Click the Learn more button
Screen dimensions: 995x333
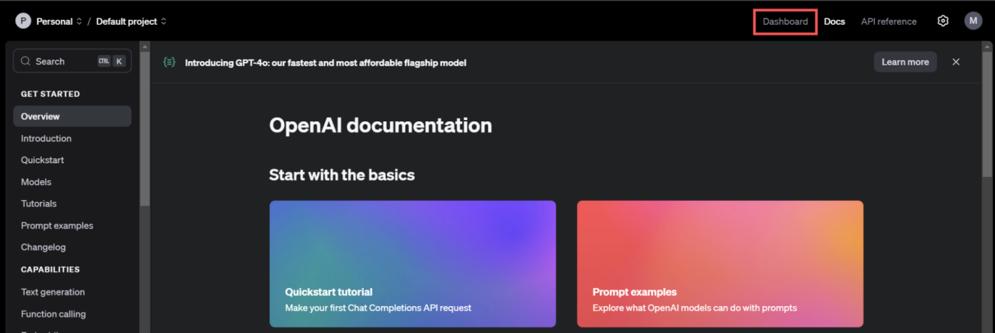click(905, 62)
